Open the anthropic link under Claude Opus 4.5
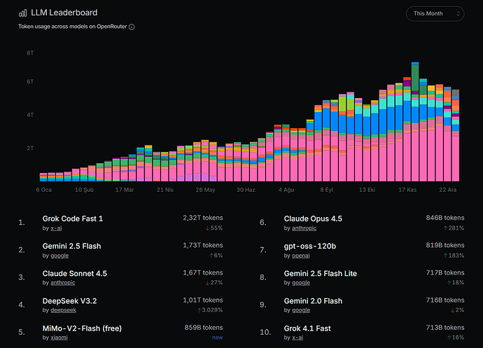Viewport: 483px width, 348px height. pyautogui.click(x=304, y=228)
